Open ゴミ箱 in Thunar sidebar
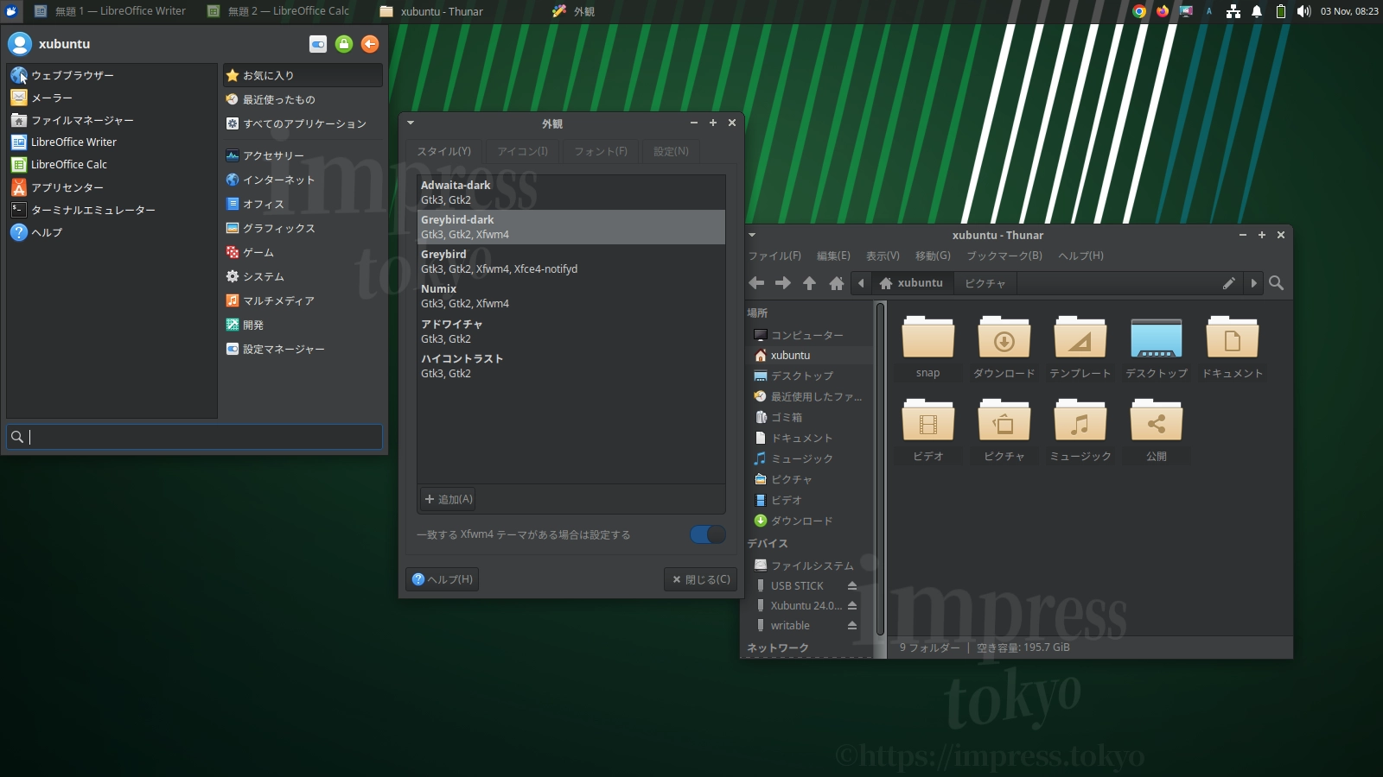1383x777 pixels. pyautogui.click(x=809, y=417)
